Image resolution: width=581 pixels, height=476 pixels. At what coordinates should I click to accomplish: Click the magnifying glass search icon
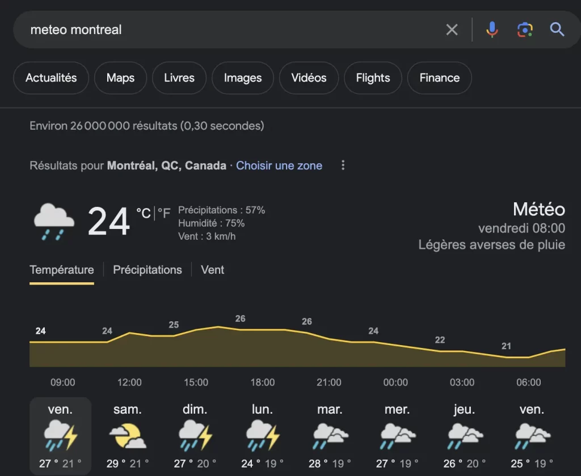557,29
